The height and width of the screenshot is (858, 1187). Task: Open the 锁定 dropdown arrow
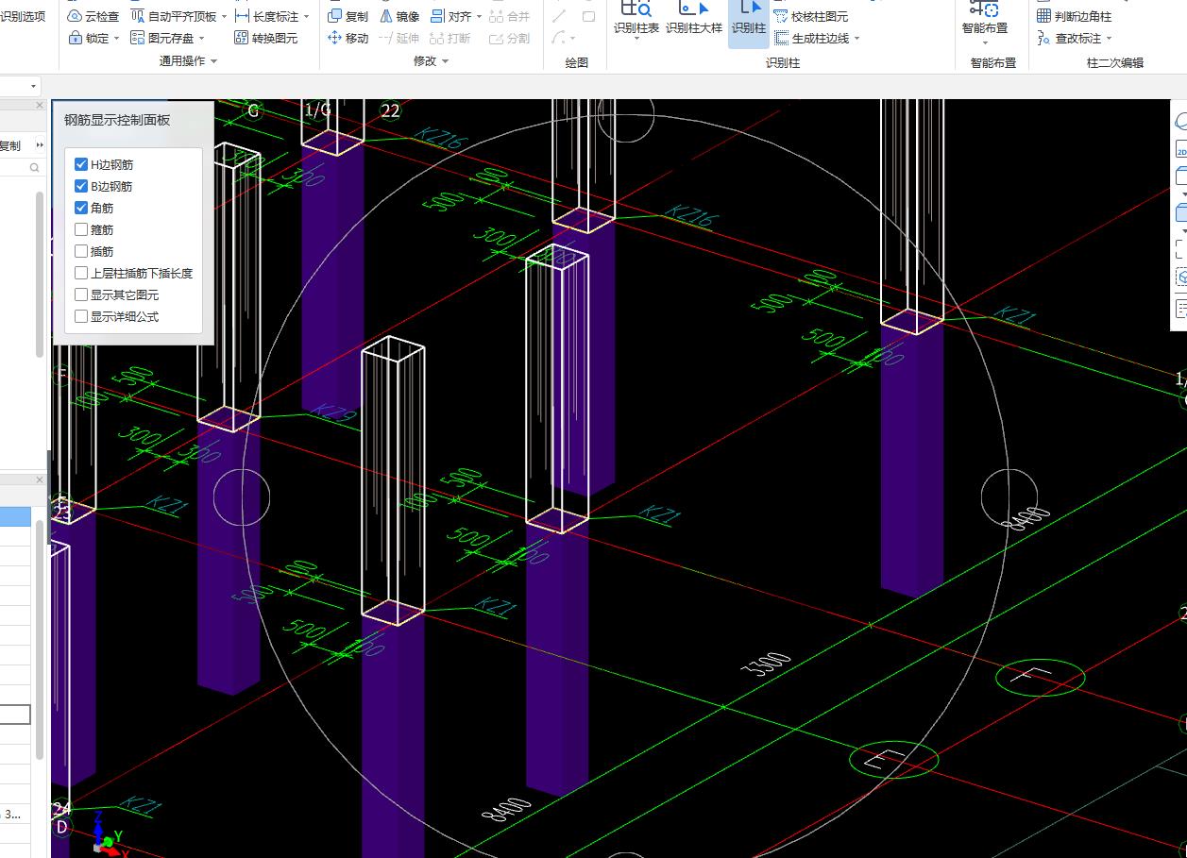(x=116, y=39)
